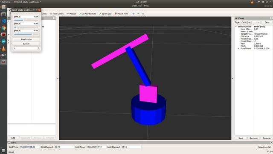Close the Displays panel
The image size is (273, 154).
pyautogui.click(x=54, y=18)
